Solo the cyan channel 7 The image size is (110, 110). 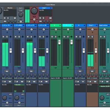click(68, 37)
